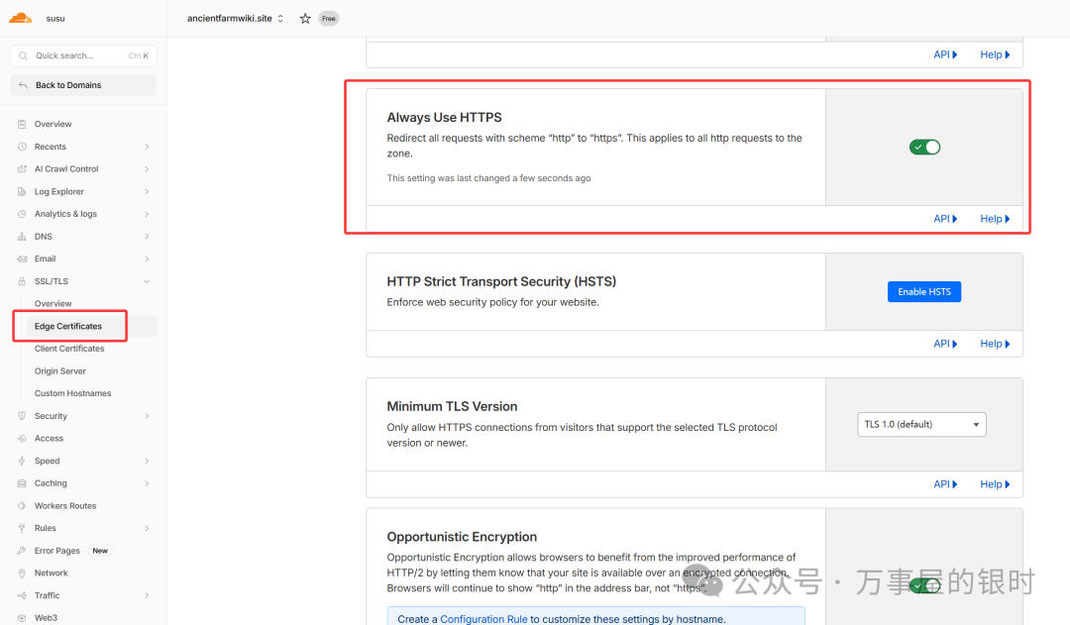The height and width of the screenshot is (625, 1070).
Task: Click the Speed lightning icon in sidebar
Action: click(22, 461)
